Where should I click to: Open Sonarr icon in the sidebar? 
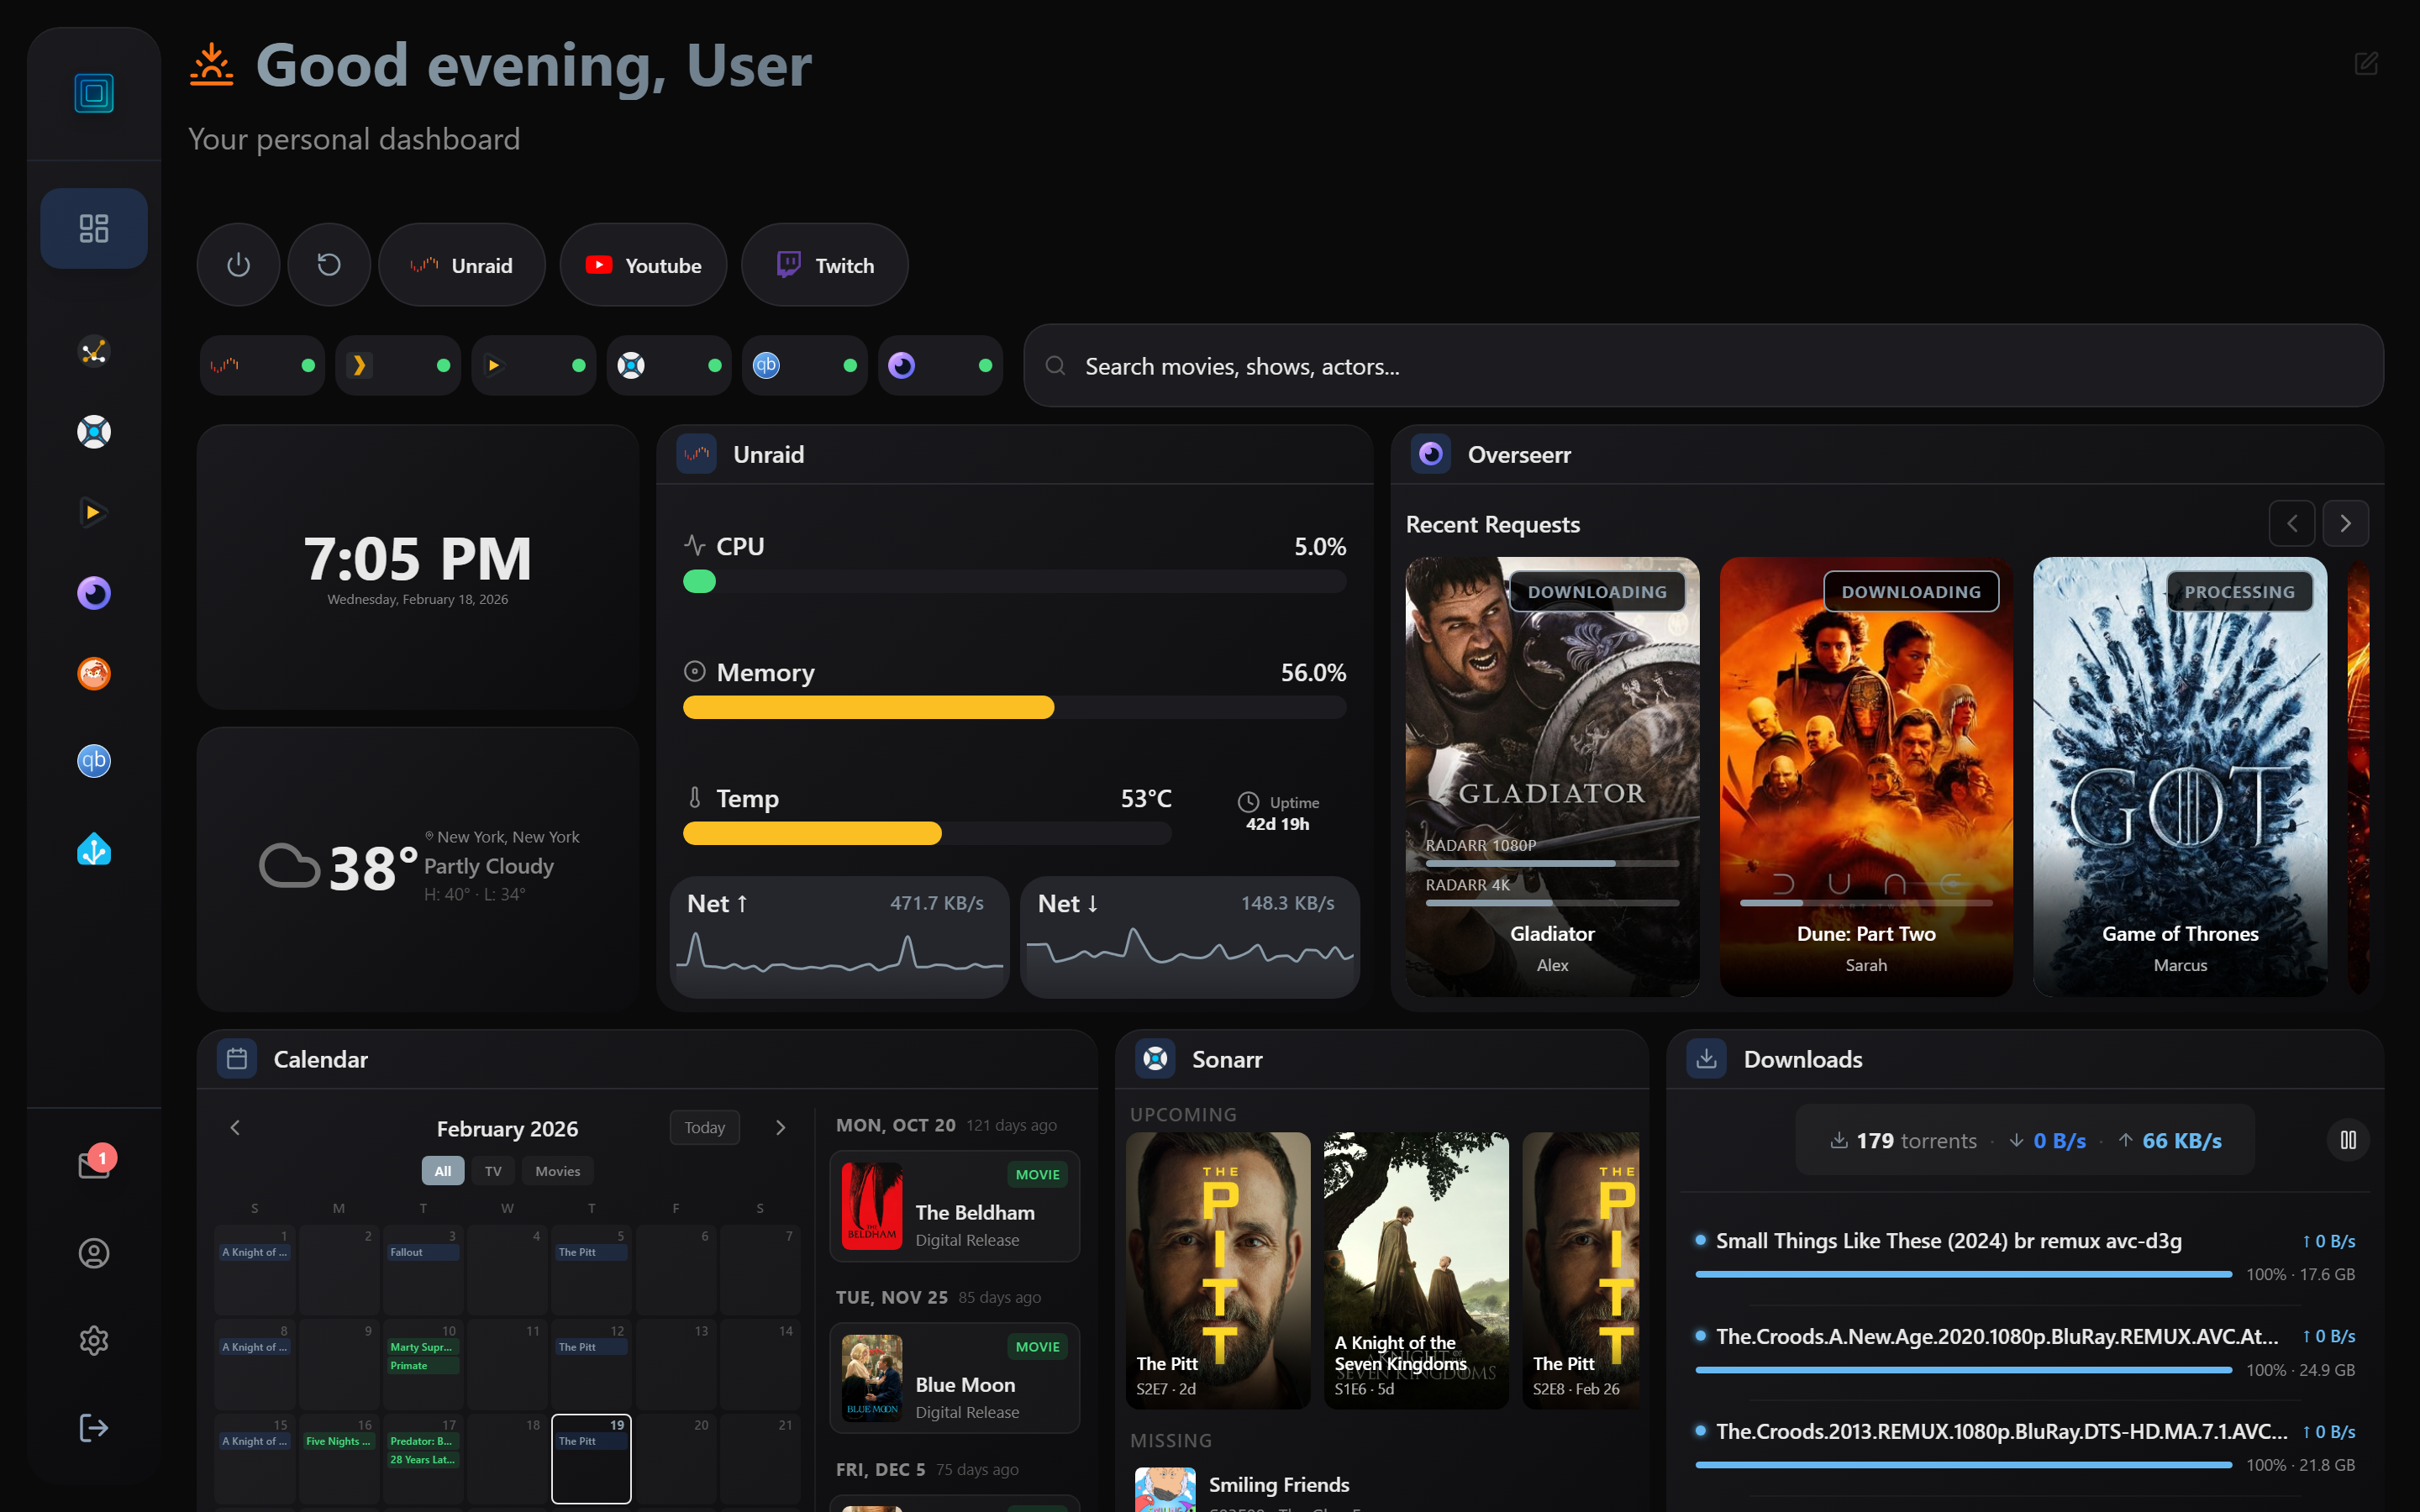coord(94,432)
